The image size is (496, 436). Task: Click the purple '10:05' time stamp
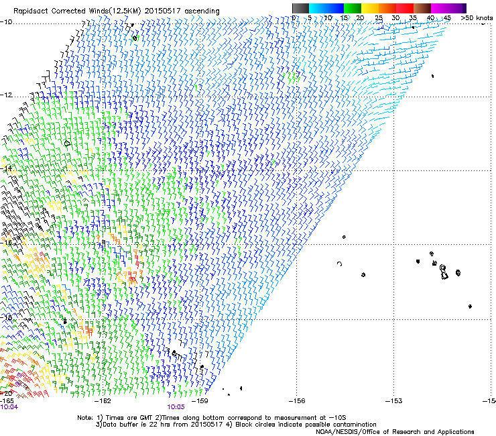click(176, 407)
